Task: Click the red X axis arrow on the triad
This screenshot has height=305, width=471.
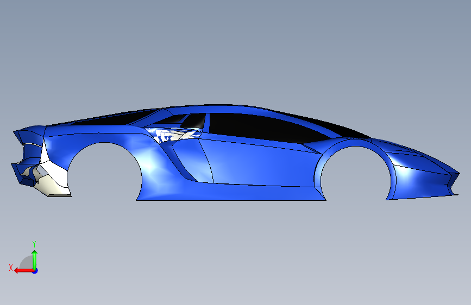Action: click(24, 271)
